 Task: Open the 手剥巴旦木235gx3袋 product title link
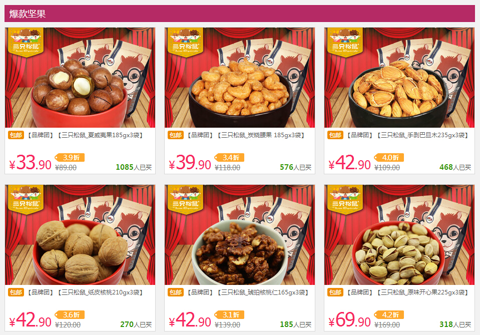(408, 135)
